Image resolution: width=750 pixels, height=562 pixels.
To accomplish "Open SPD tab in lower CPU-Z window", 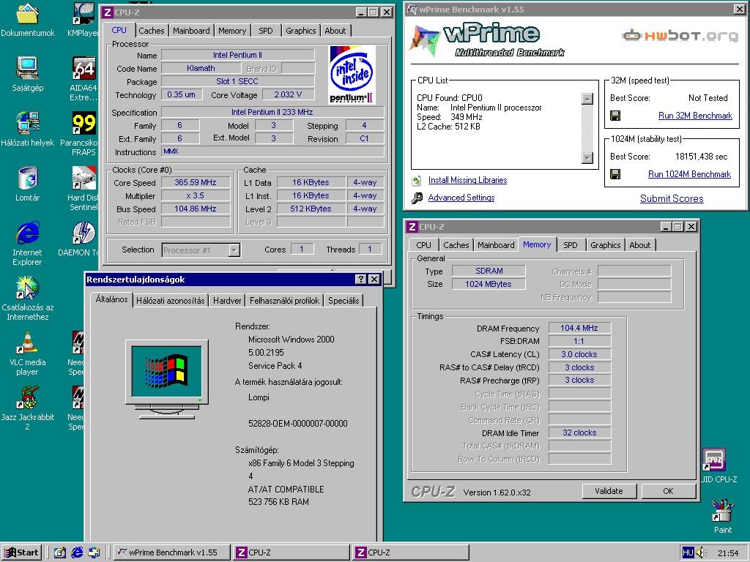I will 570,245.
